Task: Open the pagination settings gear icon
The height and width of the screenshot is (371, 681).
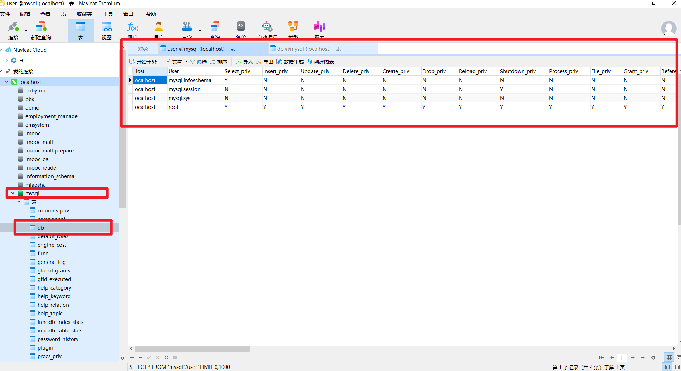Action: (653, 357)
